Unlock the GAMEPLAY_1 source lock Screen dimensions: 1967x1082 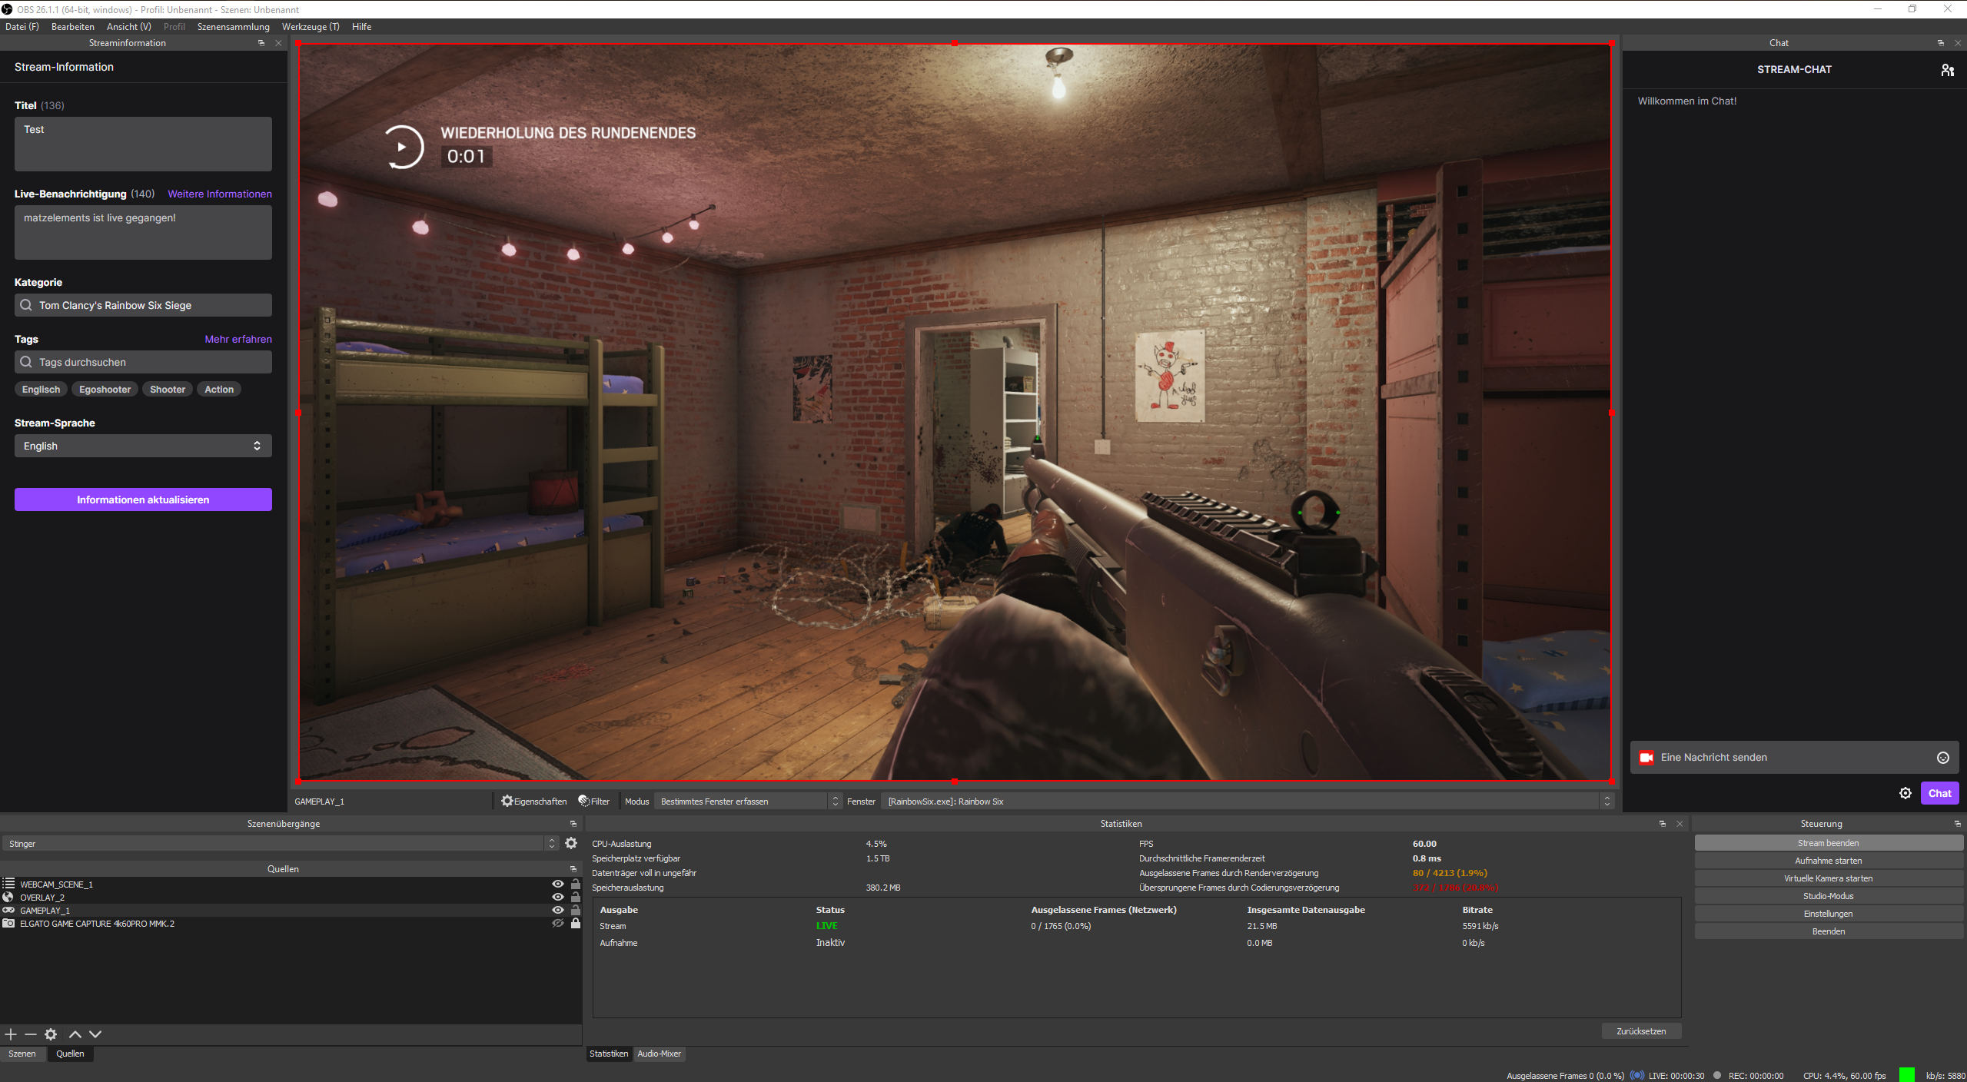(x=575, y=910)
